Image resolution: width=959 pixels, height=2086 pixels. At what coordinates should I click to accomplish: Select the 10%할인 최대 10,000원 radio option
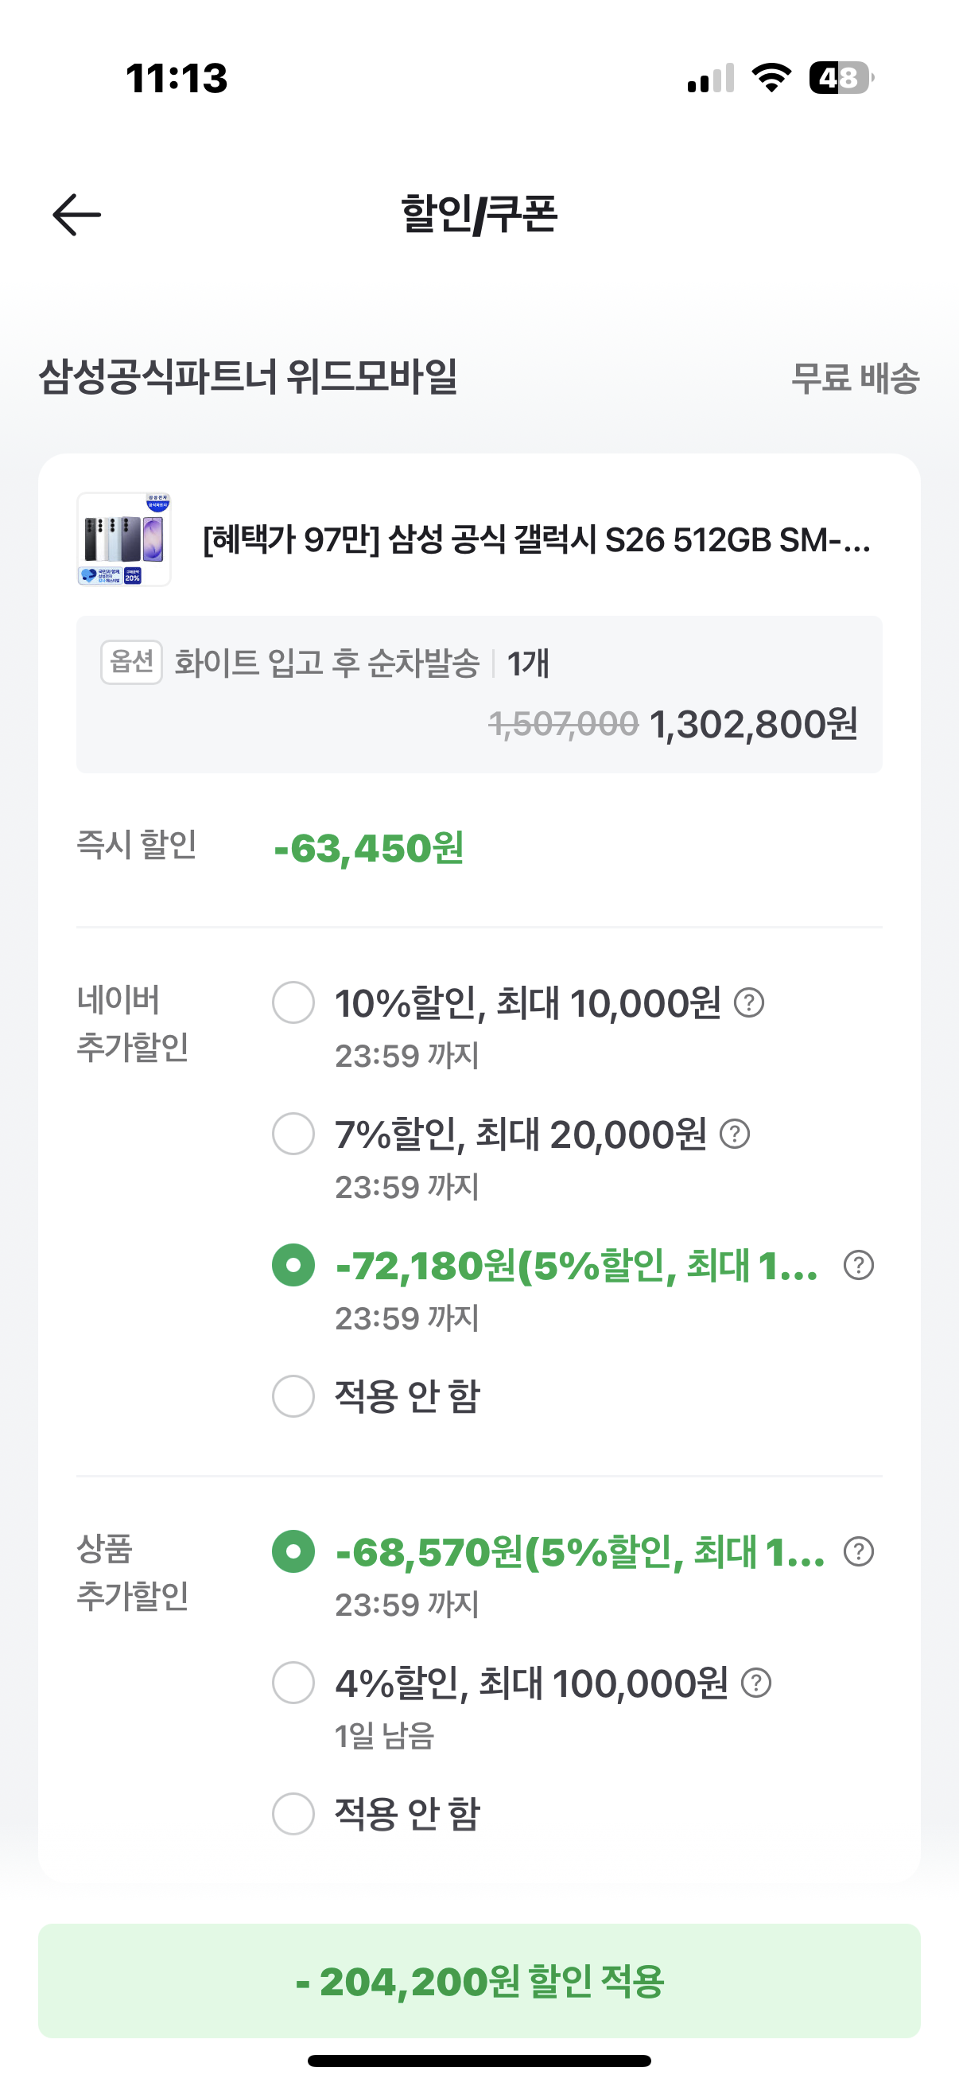pyautogui.click(x=293, y=1002)
